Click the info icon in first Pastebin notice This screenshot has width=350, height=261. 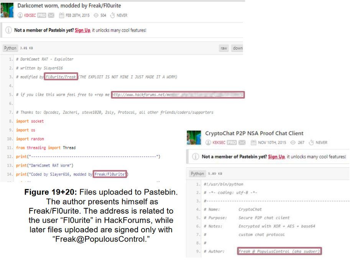(x=8, y=30)
